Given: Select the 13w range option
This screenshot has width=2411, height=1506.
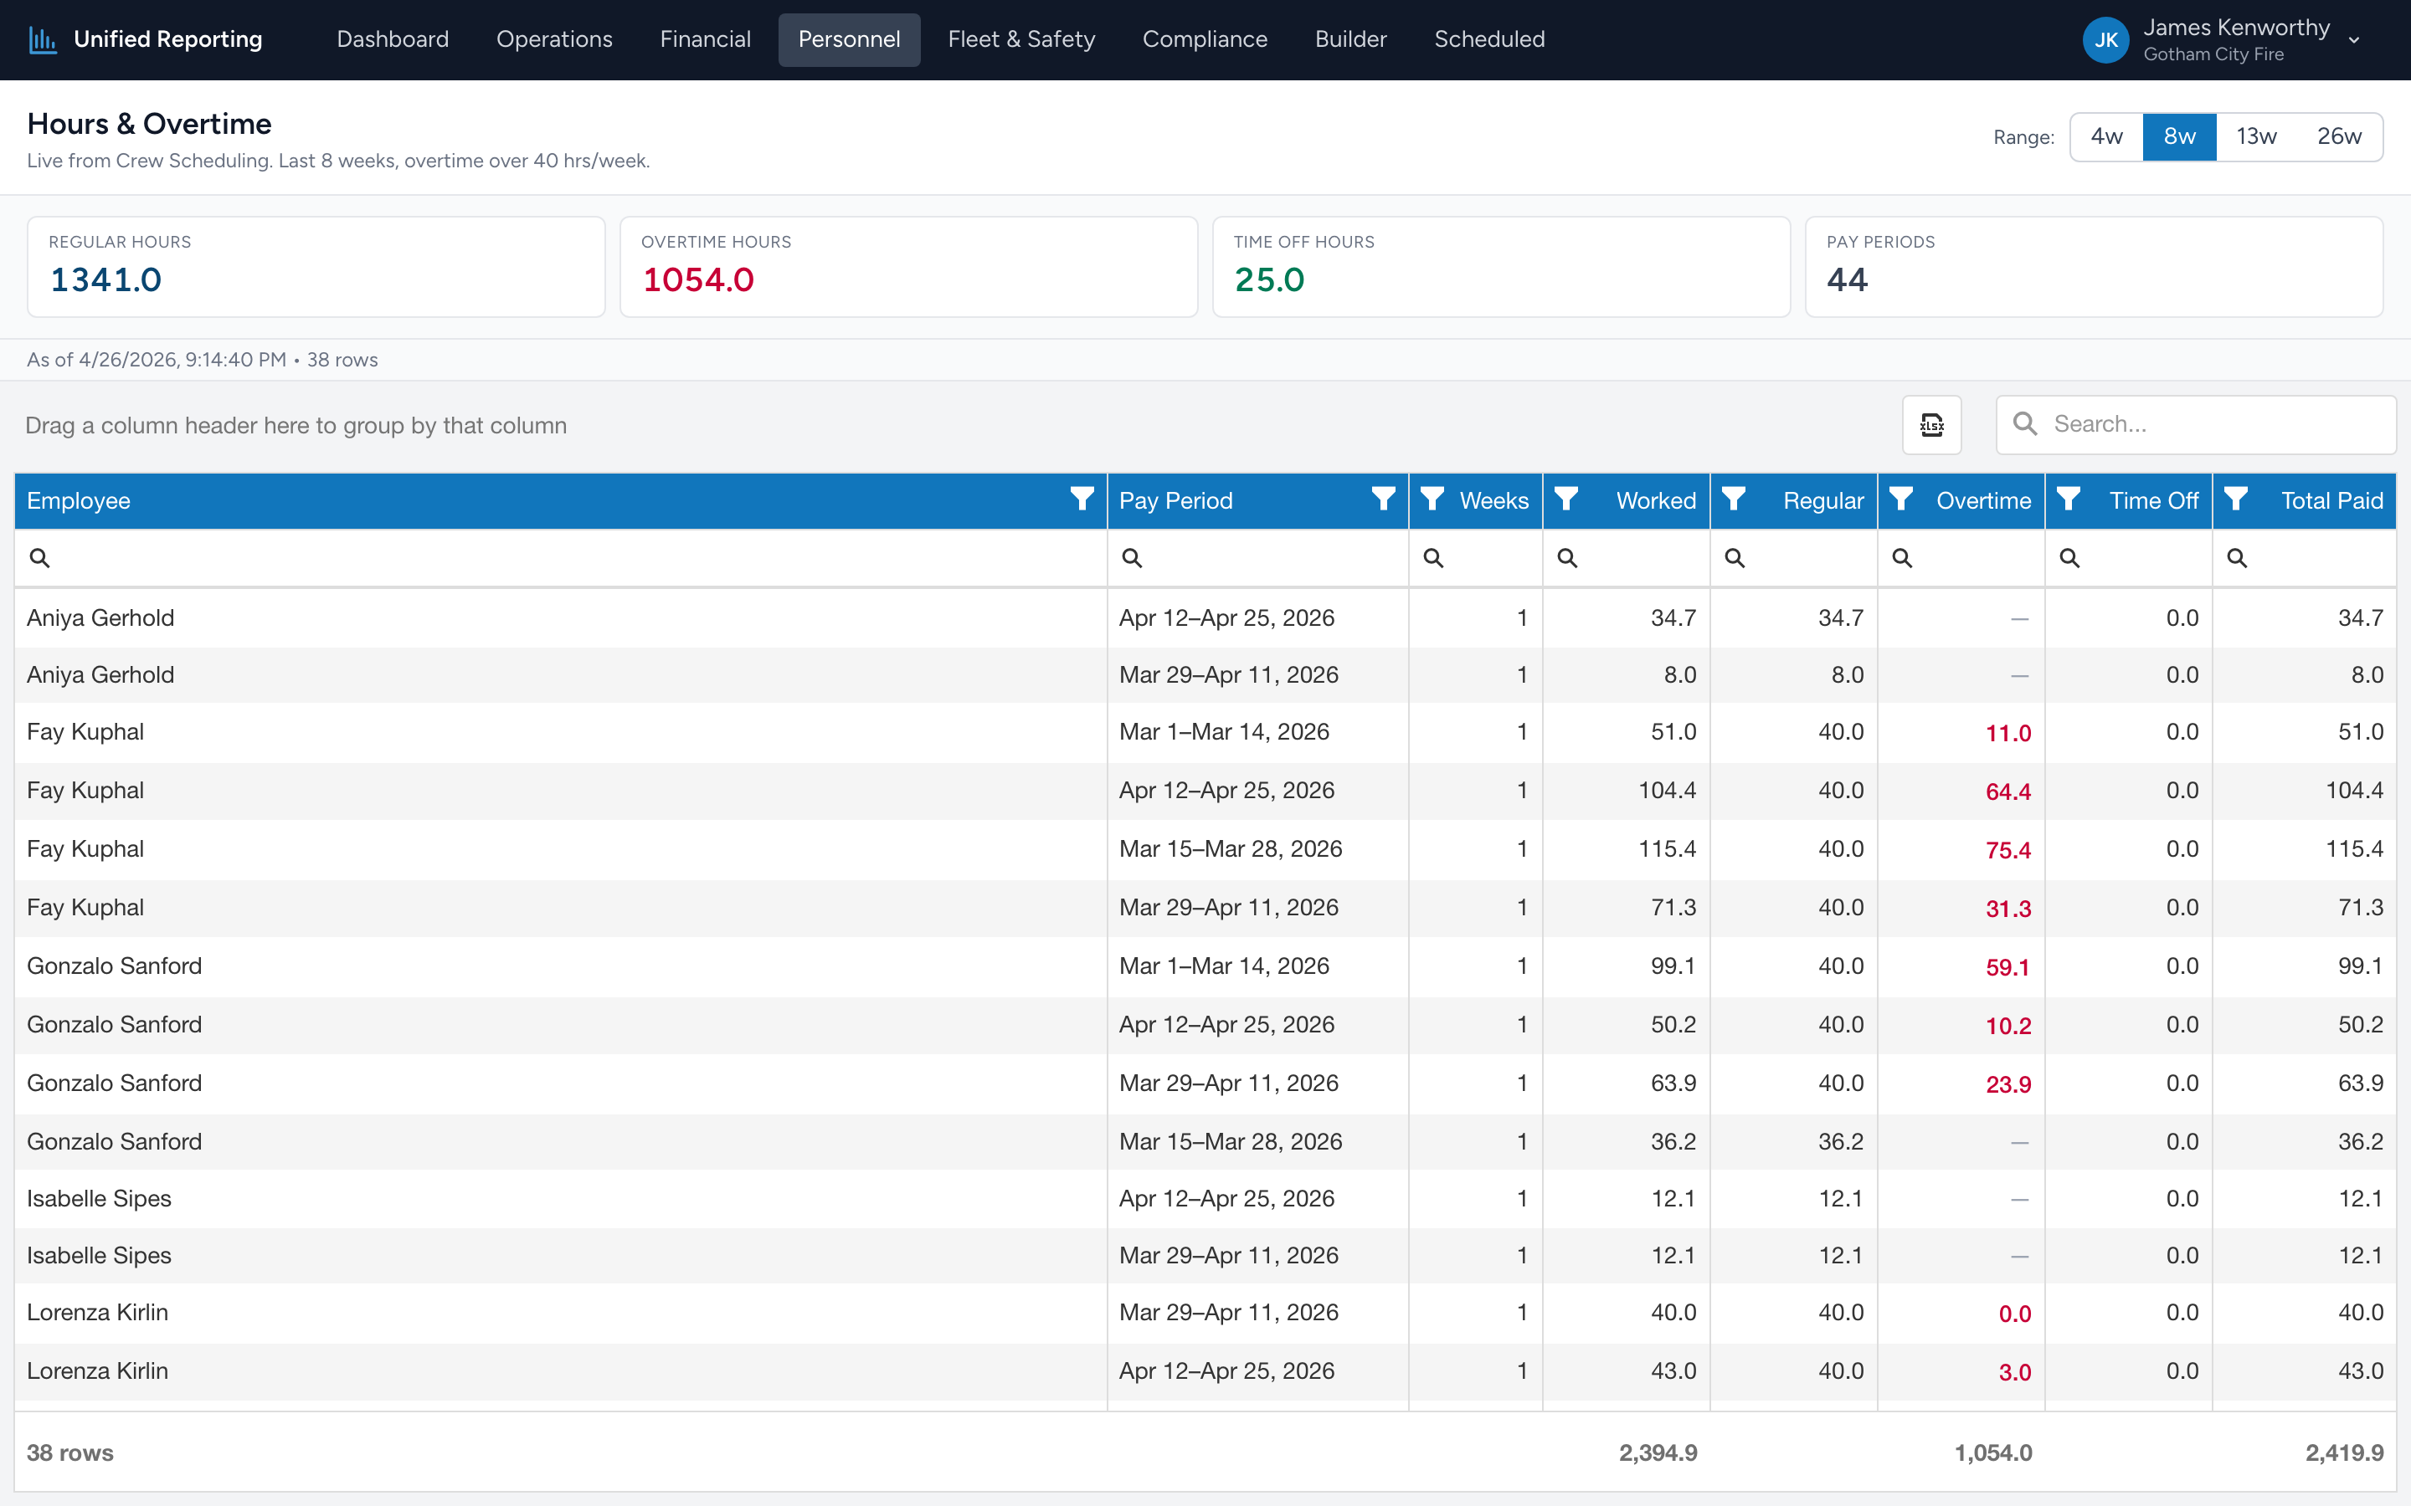Looking at the screenshot, I should [2257, 136].
